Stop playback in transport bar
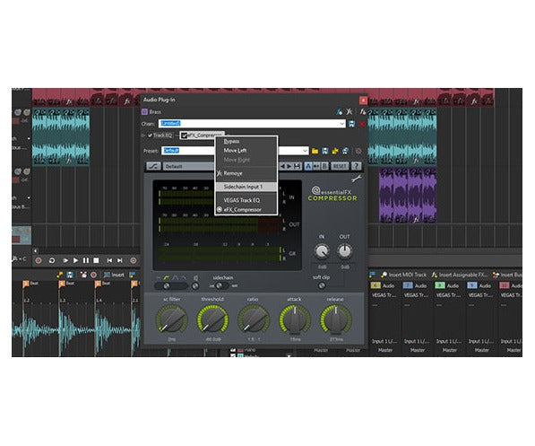The width and height of the screenshot is (535, 446). (x=96, y=260)
